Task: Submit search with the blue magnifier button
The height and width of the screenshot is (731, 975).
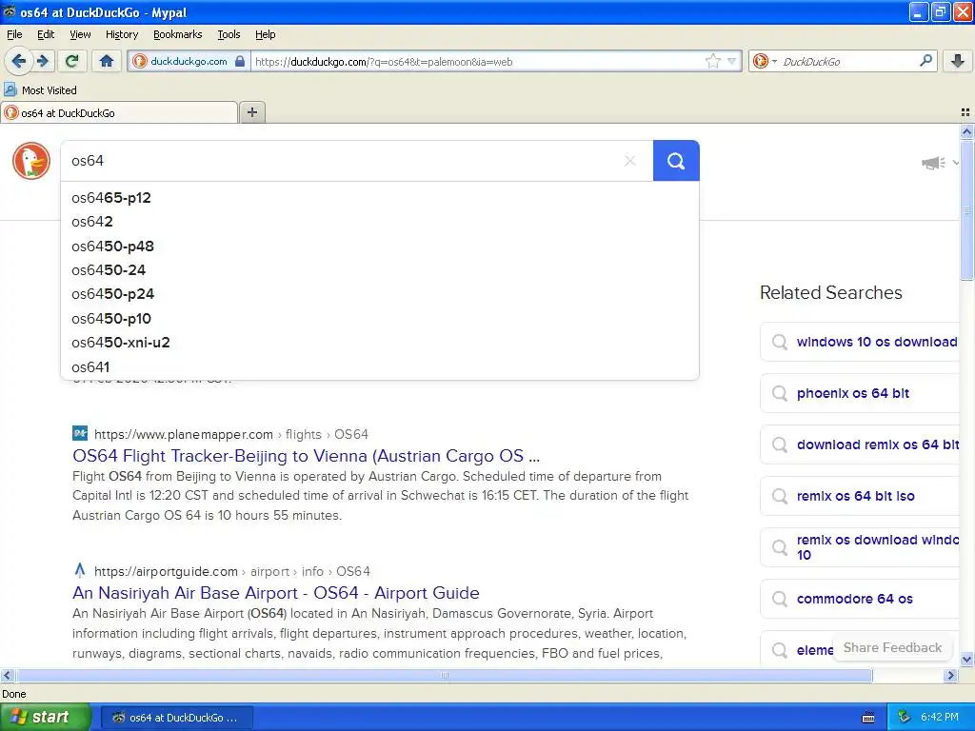Action: tap(676, 161)
